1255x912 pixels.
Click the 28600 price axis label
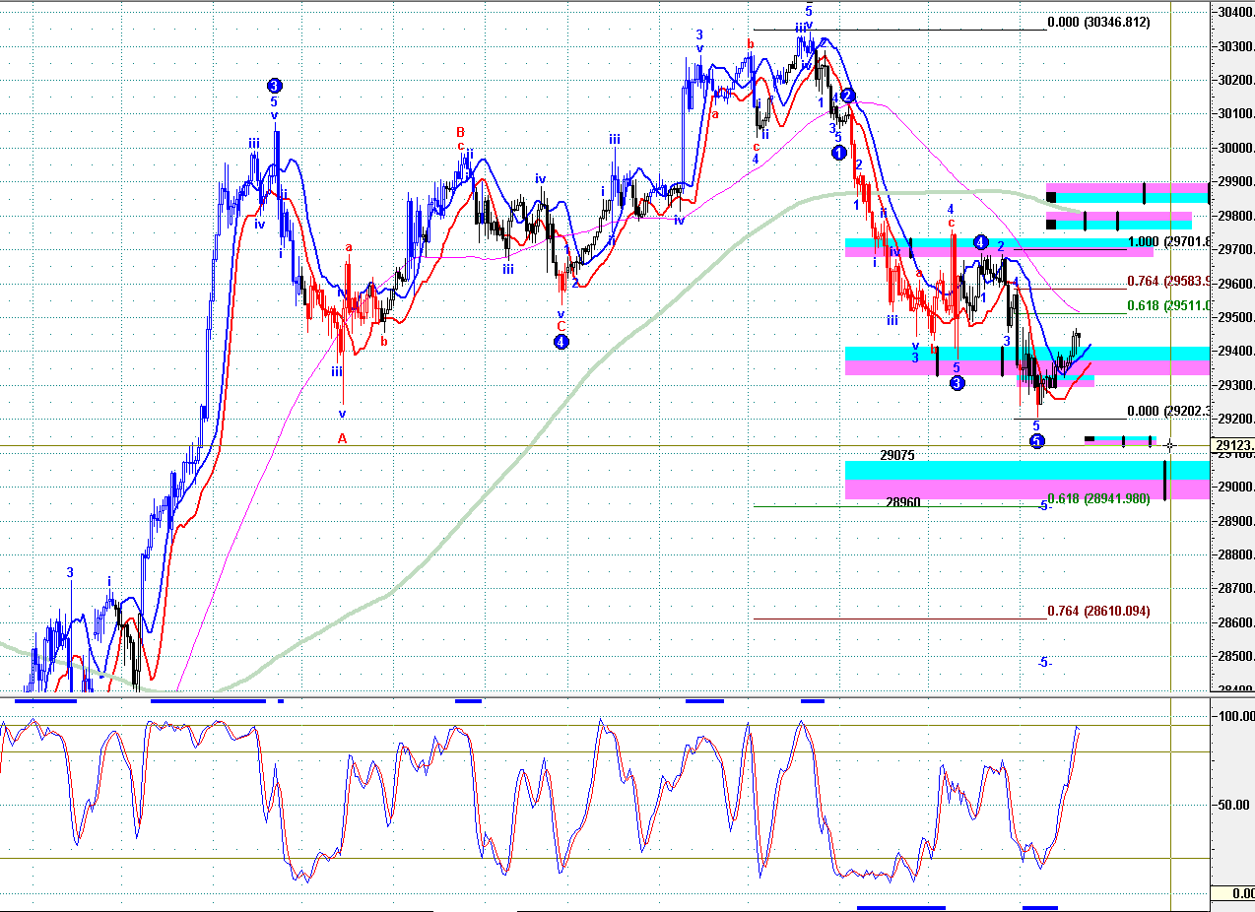click(x=1236, y=623)
